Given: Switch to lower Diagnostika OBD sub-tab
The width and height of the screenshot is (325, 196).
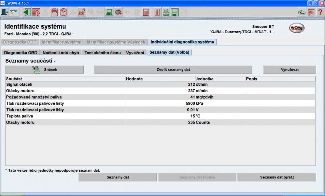Looking at the screenshot, I should [x=21, y=53].
